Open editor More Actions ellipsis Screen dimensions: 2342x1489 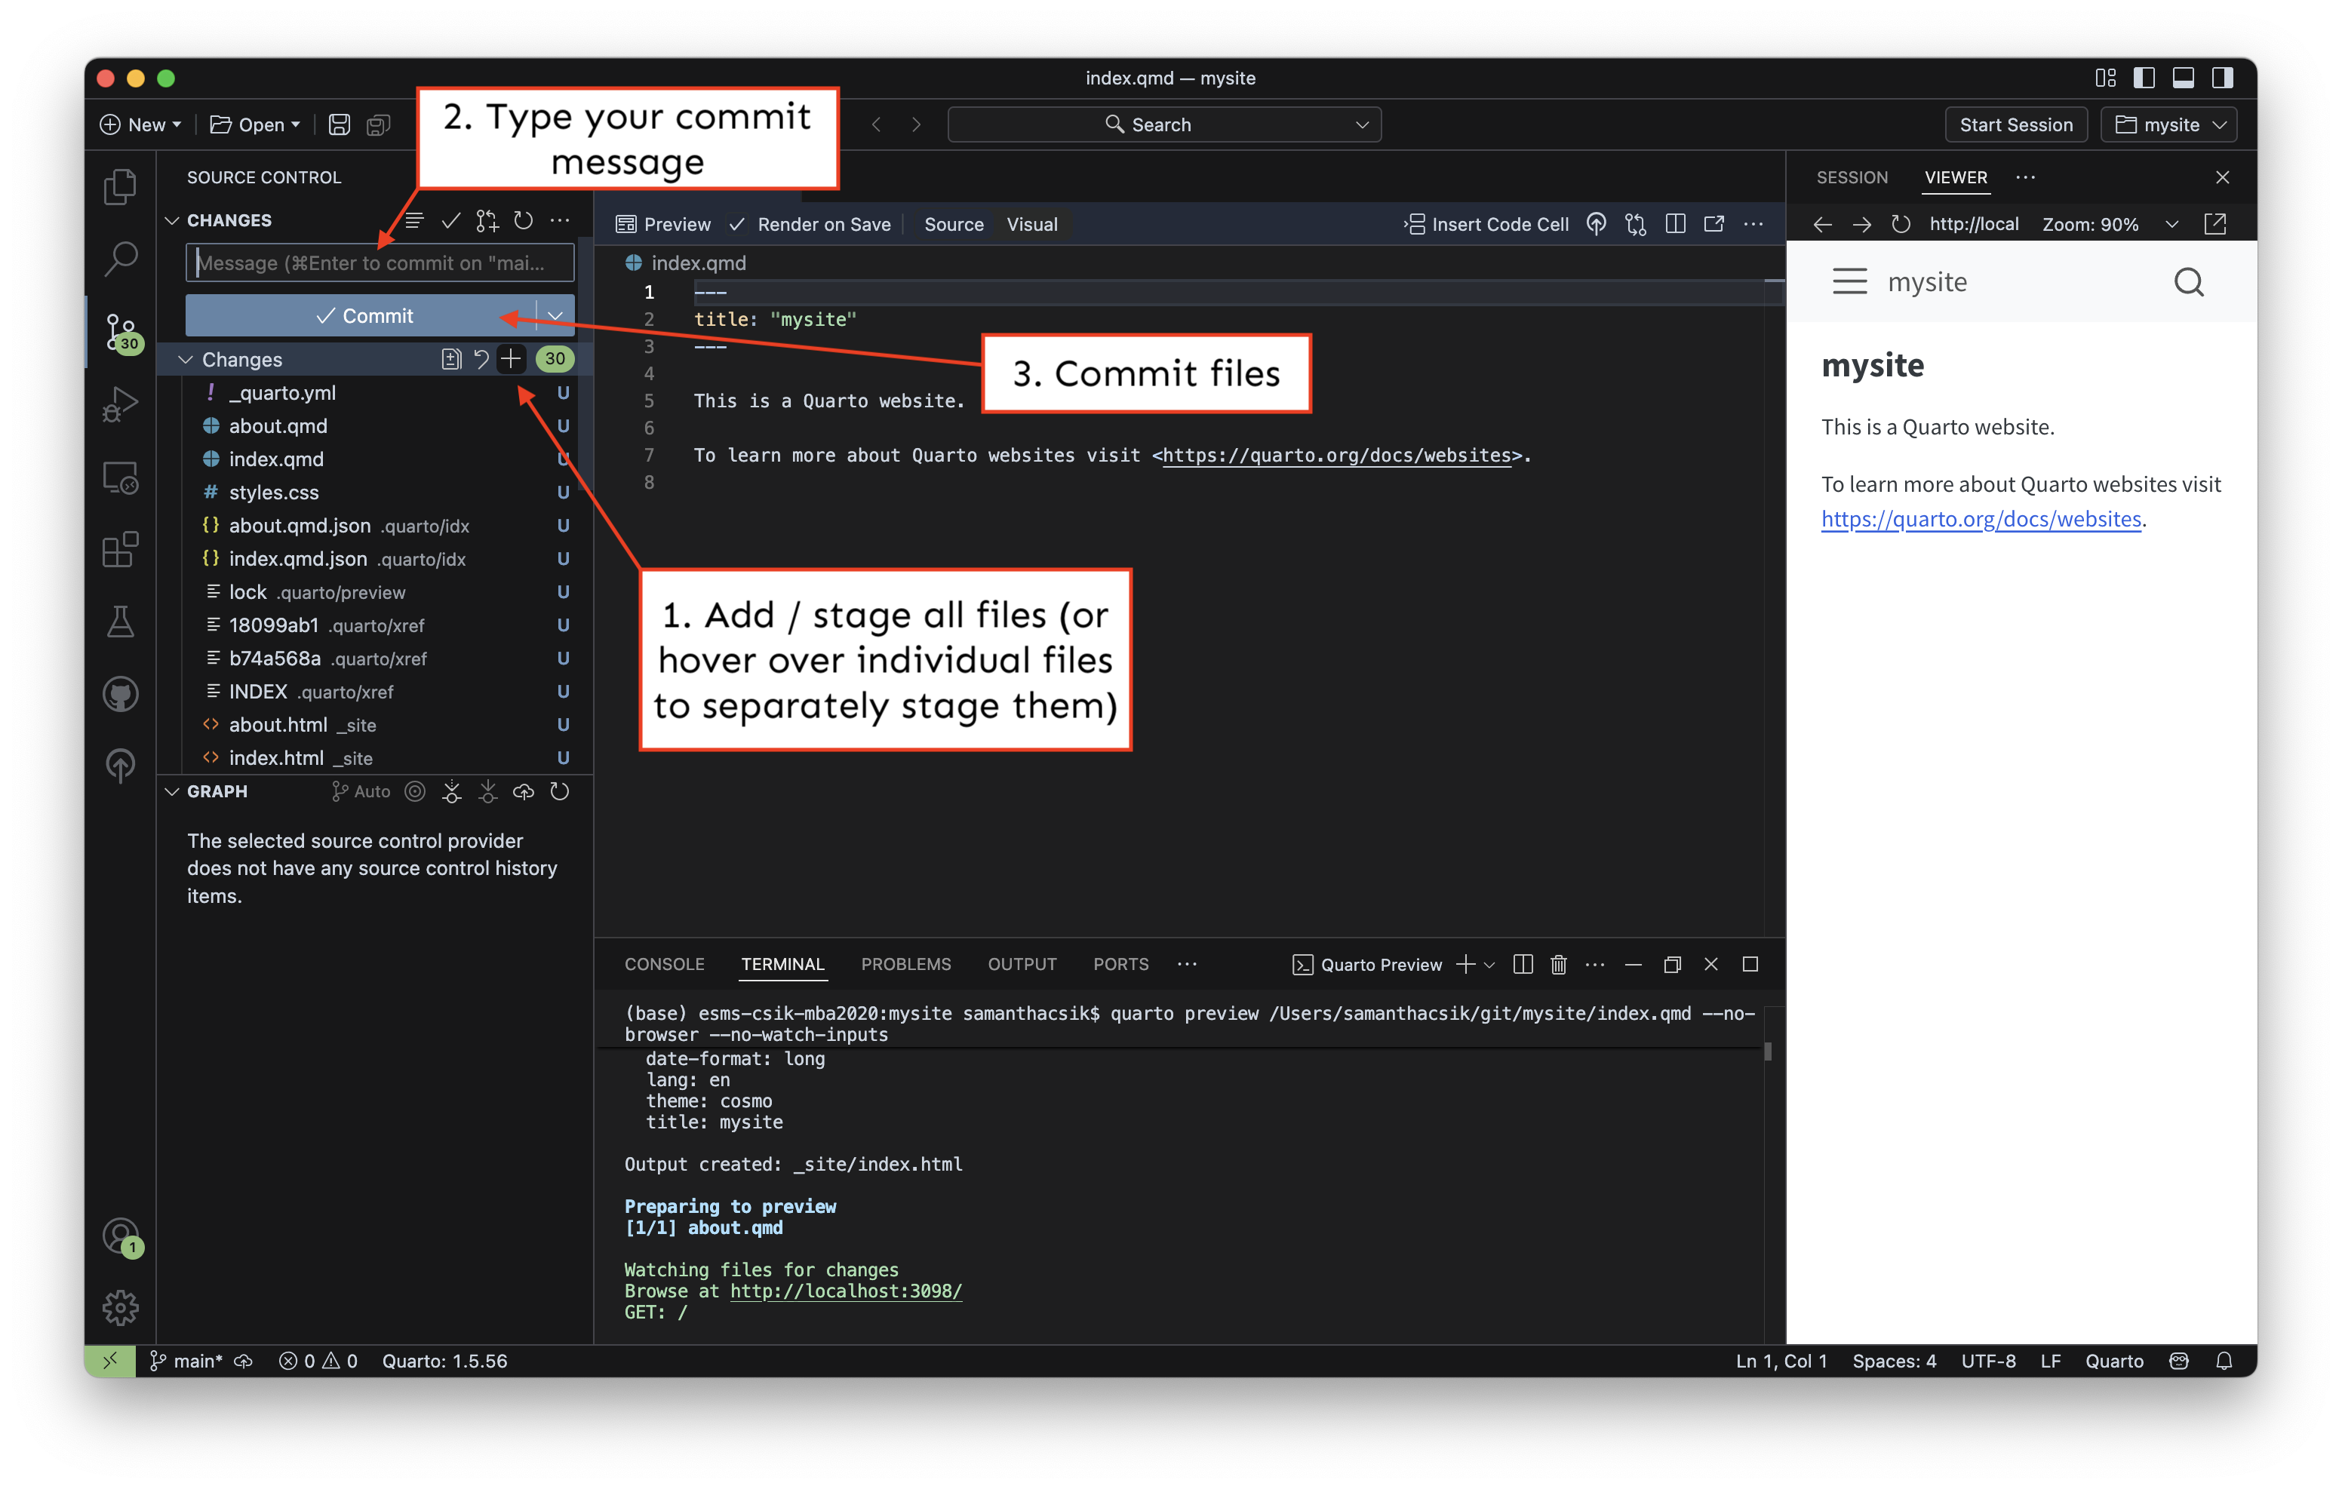(x=1753, y=224)
